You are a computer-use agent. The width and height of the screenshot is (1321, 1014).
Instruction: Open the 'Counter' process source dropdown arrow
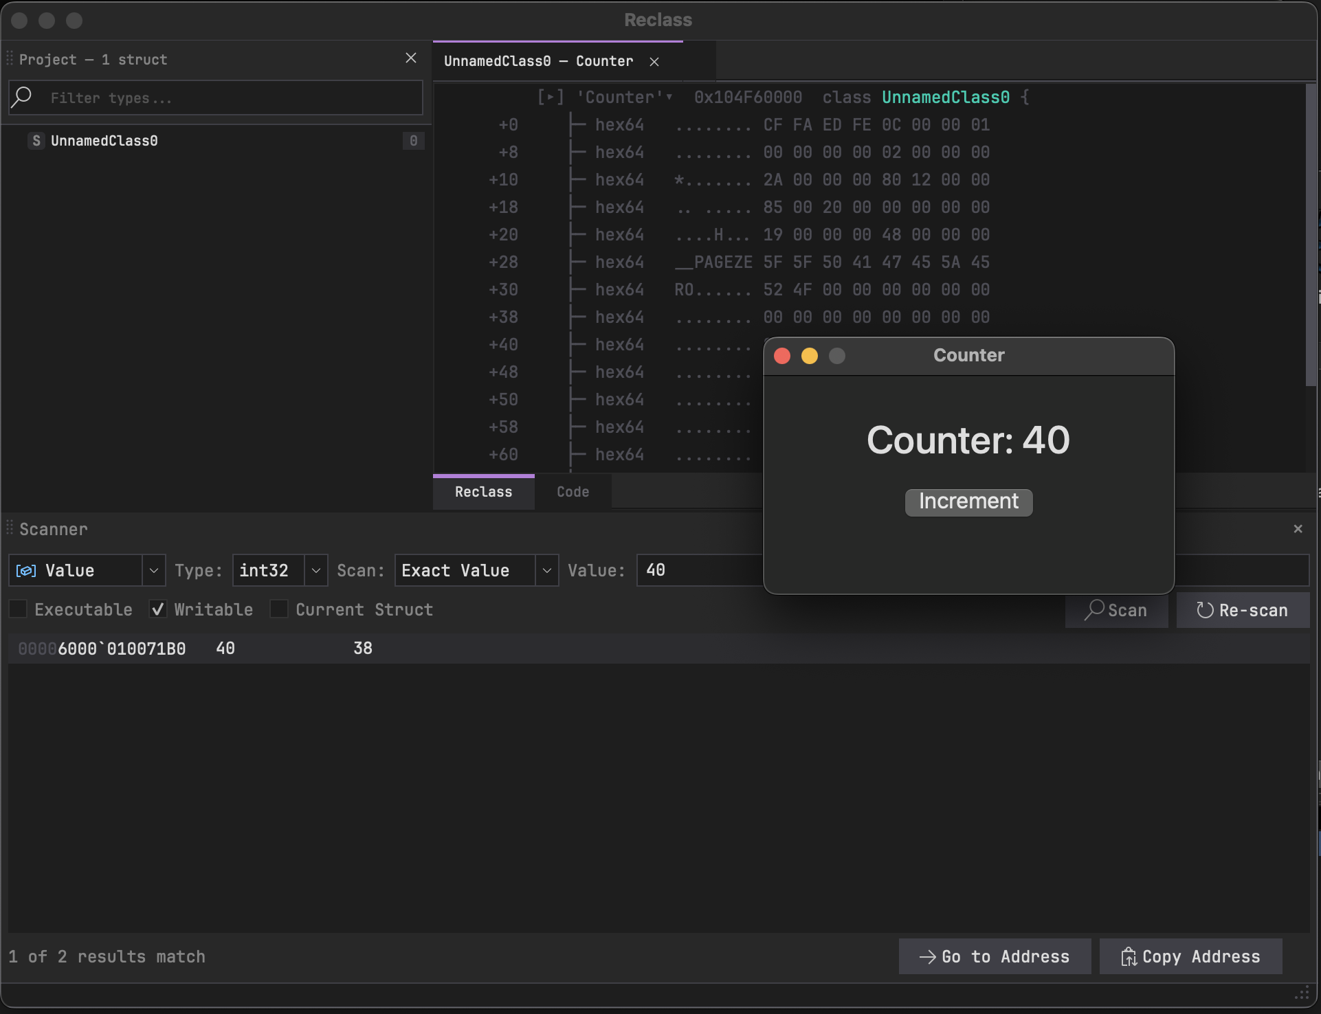[x=669, y=97]
